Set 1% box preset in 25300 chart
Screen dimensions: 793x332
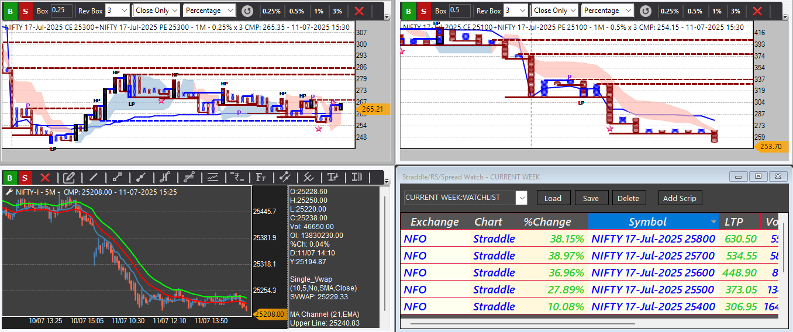(x=318, y=11)
